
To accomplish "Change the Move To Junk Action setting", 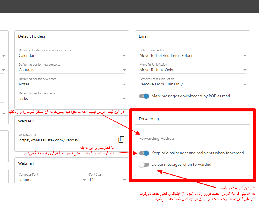I will pos(245,70).
